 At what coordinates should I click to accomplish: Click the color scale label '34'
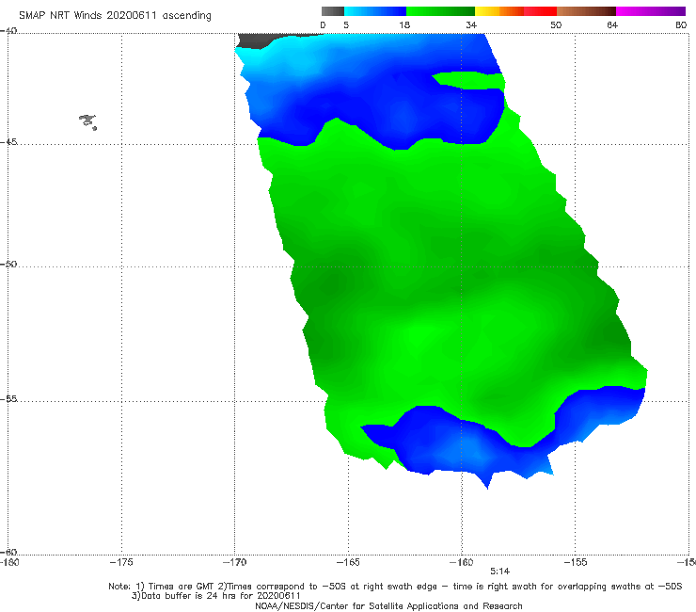(471, 24)
